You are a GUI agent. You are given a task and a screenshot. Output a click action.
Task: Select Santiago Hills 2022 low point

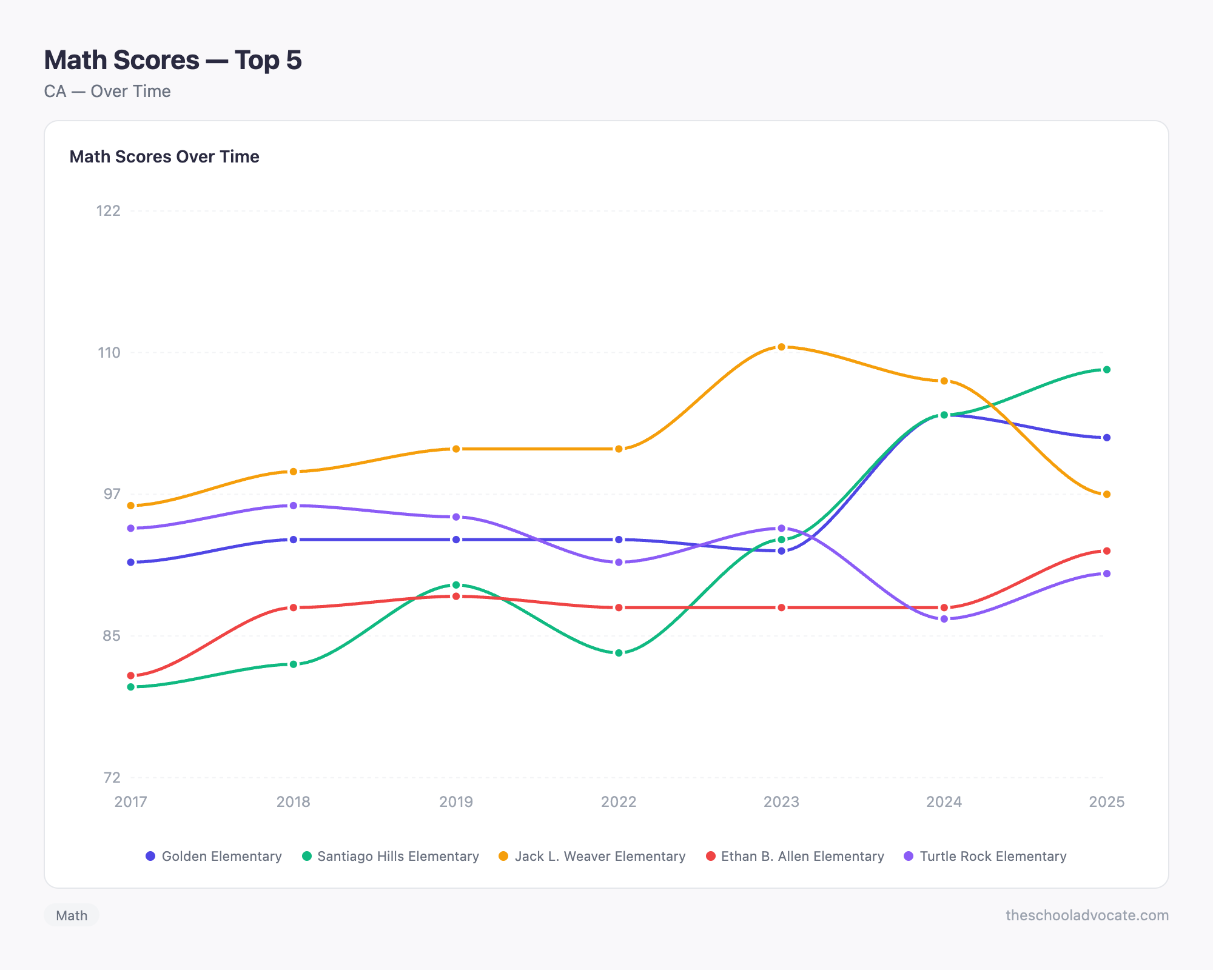pyautogui.click(x=619, y=653)
